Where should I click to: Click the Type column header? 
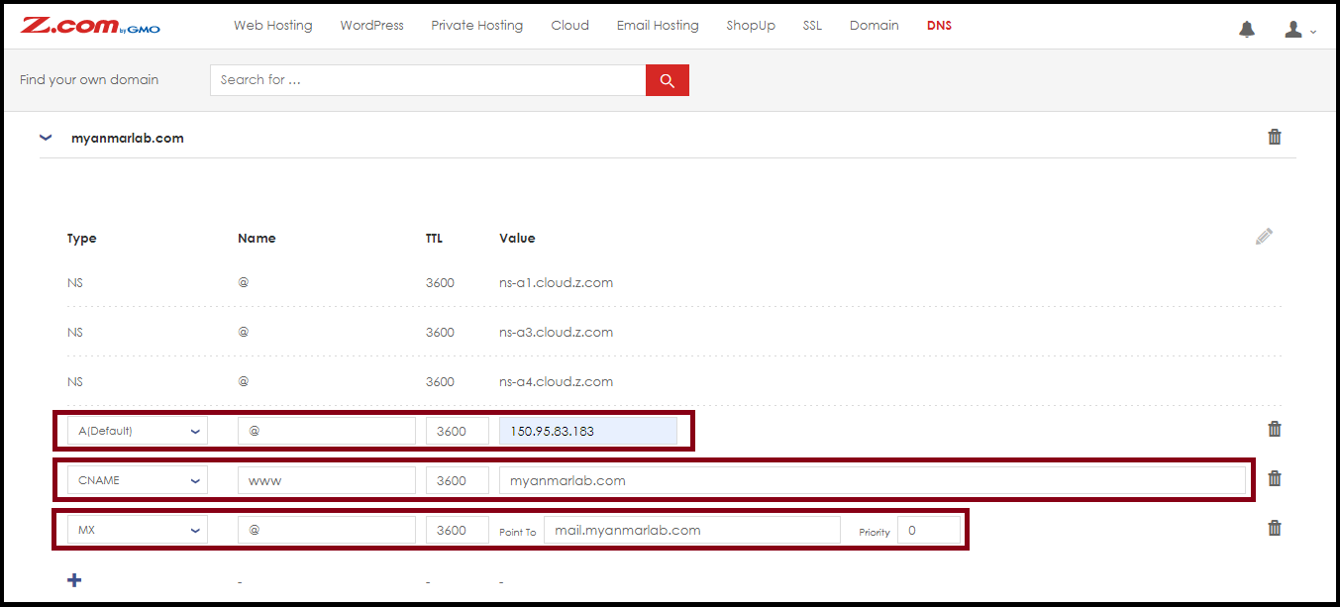(82, 239)
